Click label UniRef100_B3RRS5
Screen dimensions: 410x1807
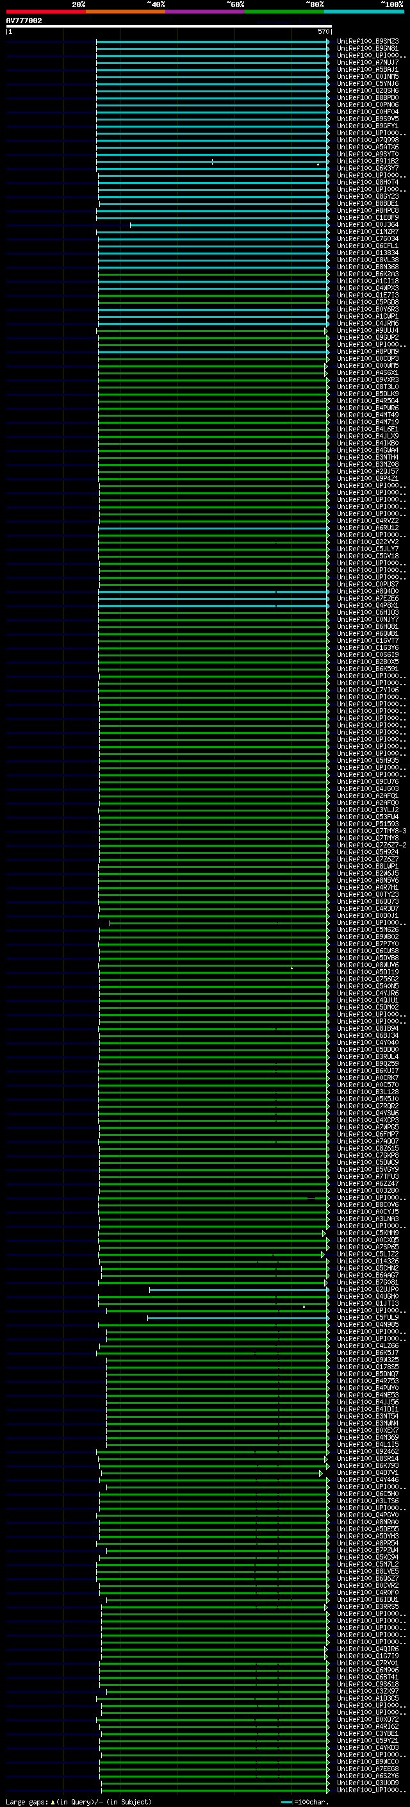point(367,1606)
